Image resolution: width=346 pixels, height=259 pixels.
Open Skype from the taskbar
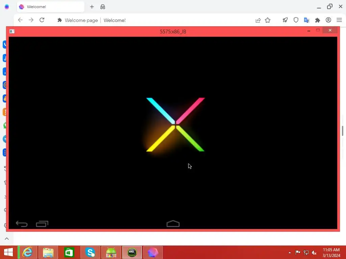coord(90,252)
